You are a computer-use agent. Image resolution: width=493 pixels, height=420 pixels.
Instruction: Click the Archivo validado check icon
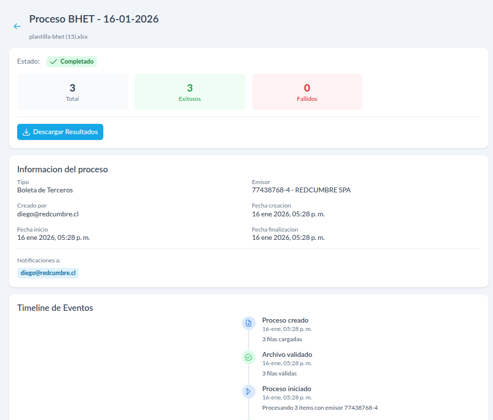tap(249, 357)
